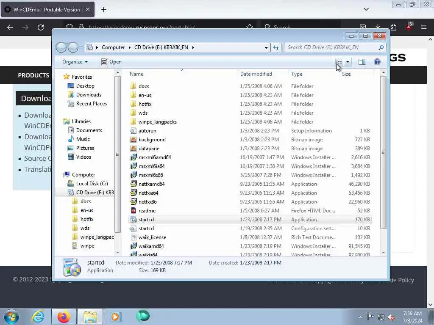Expand address bar history dropdown

pyautogui.click(x=266, y=47)
